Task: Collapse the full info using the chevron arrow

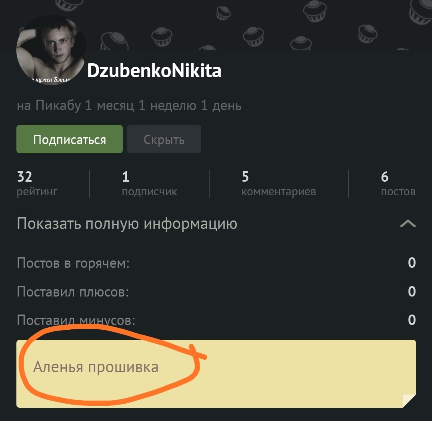Action: (408, 223)
